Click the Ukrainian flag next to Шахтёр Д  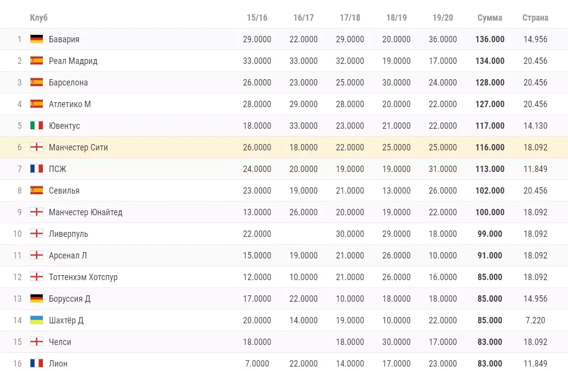point(36,320)
